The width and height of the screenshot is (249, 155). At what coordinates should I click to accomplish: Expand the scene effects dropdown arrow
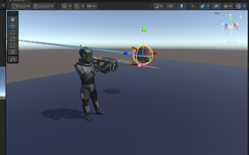point(208,6)
